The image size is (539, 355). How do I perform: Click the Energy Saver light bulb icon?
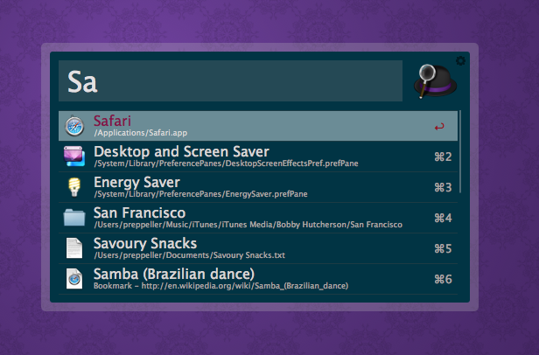tap(74, 187)
